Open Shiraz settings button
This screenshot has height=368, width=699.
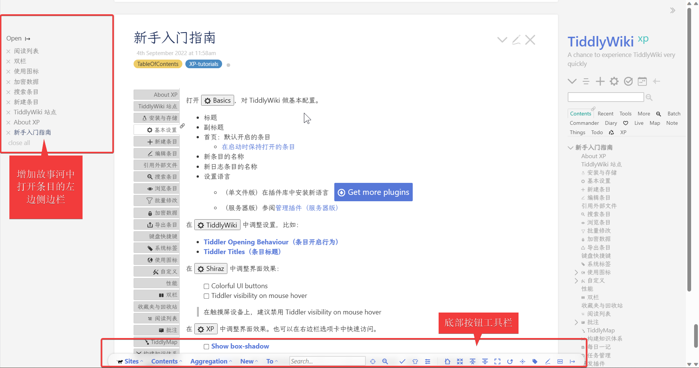click(x=211, y=269)
